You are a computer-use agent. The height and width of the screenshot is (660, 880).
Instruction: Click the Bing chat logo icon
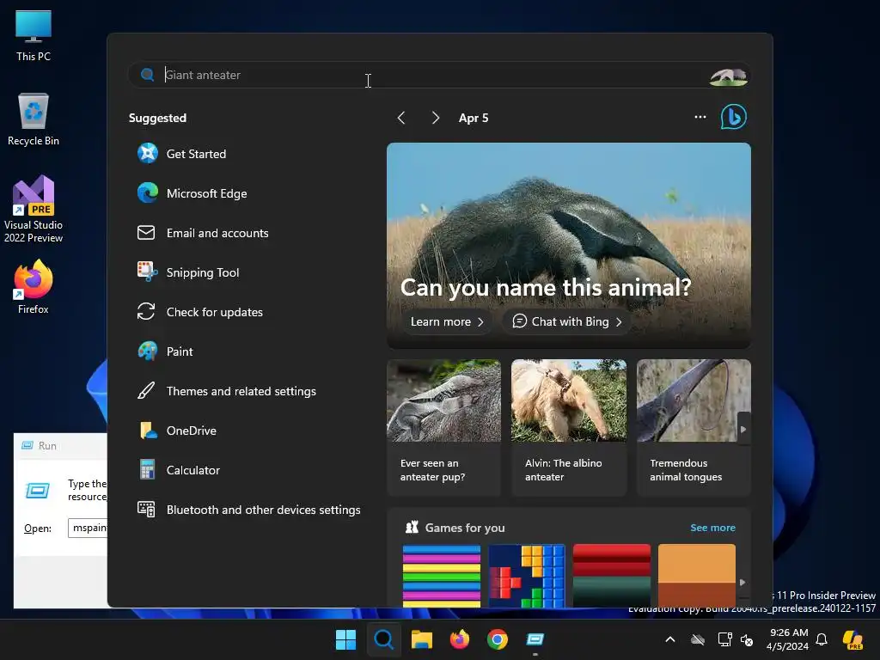(x=733, y=117)
